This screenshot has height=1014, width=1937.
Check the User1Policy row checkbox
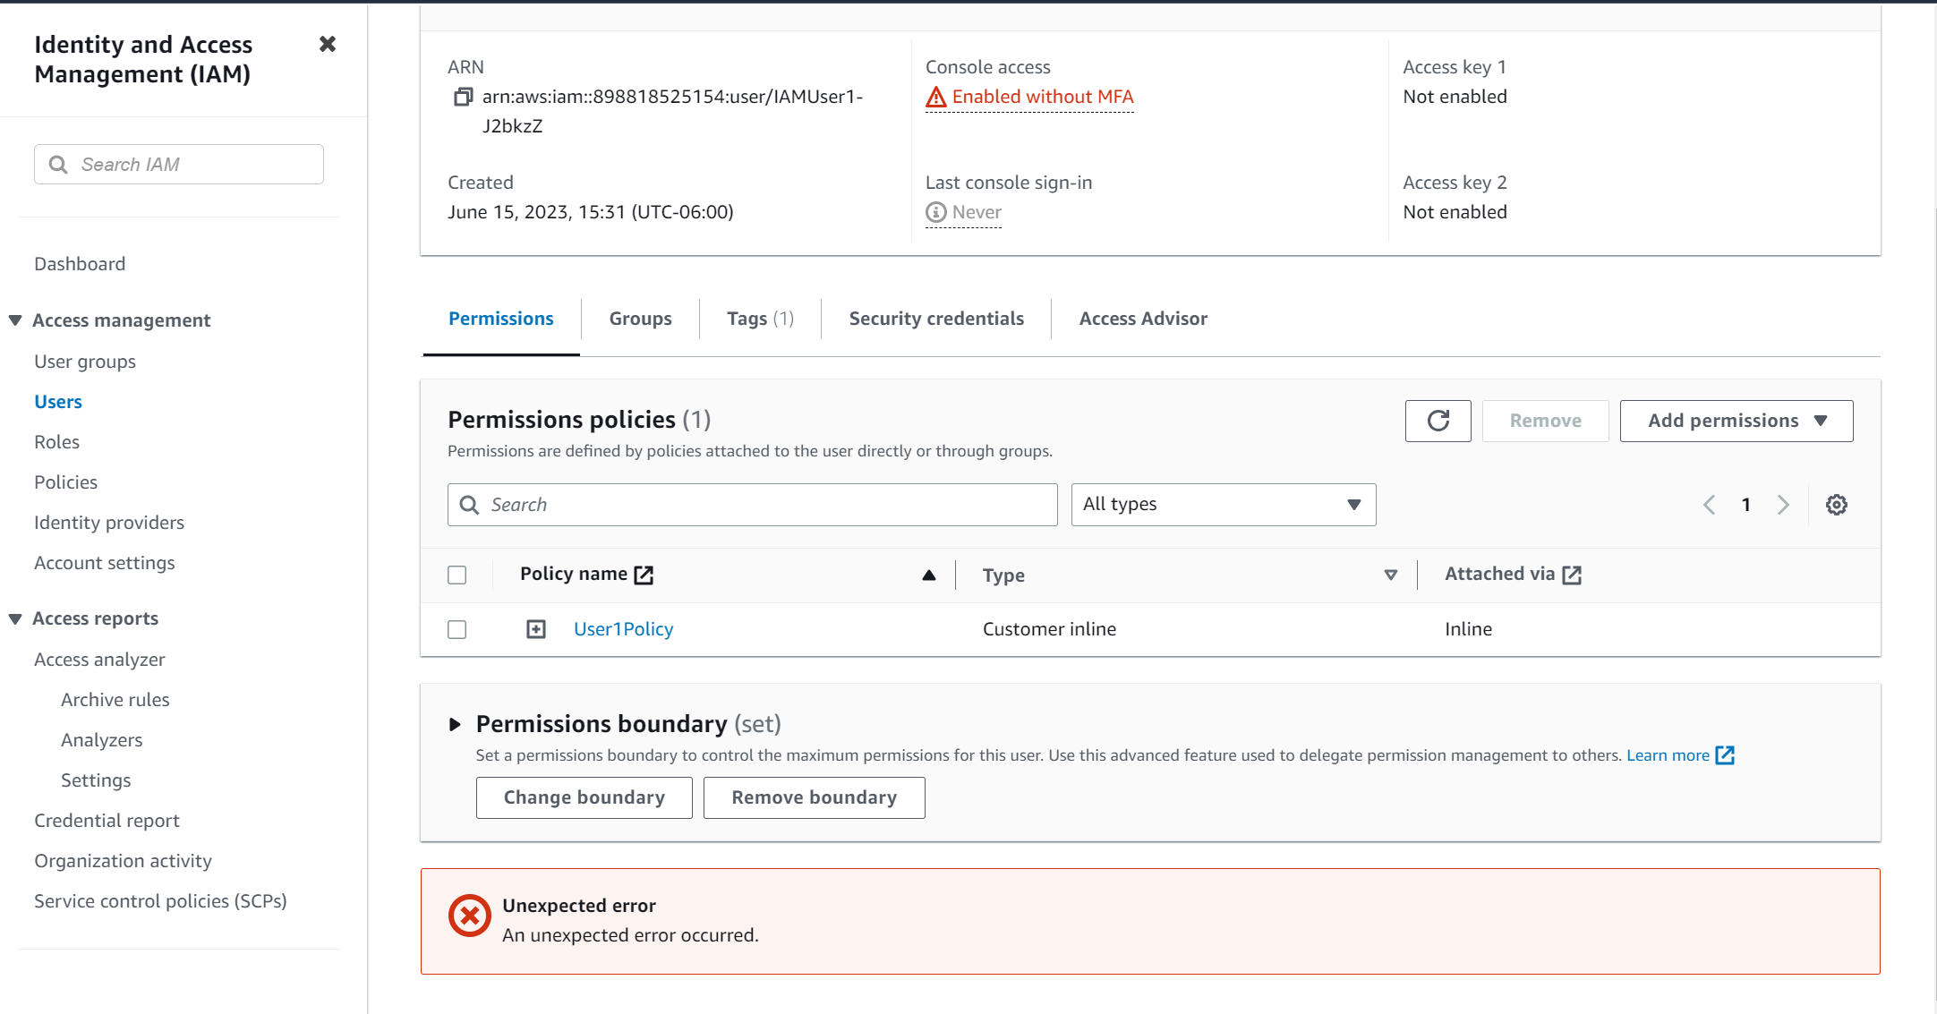point(457,629)
